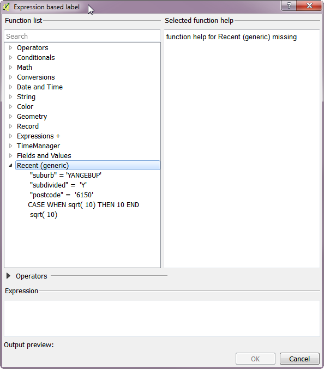Select the Conversions category
Image resolution: width=324 pixels, height=369 pixels.
coord(36,77)
